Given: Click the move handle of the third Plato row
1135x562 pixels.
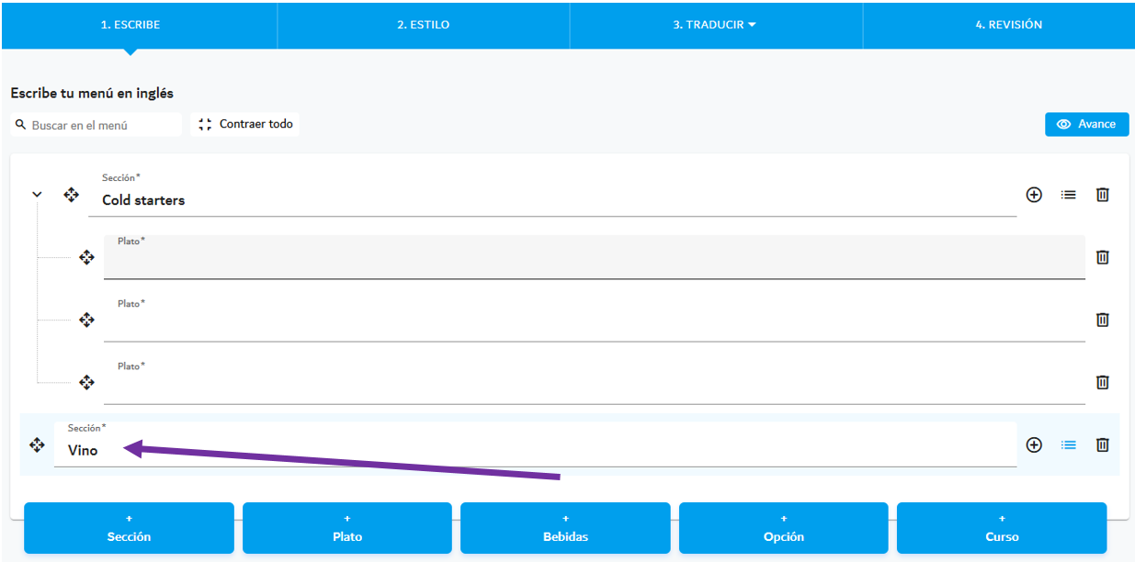Looking at the screenshot, I should point(86,382).
